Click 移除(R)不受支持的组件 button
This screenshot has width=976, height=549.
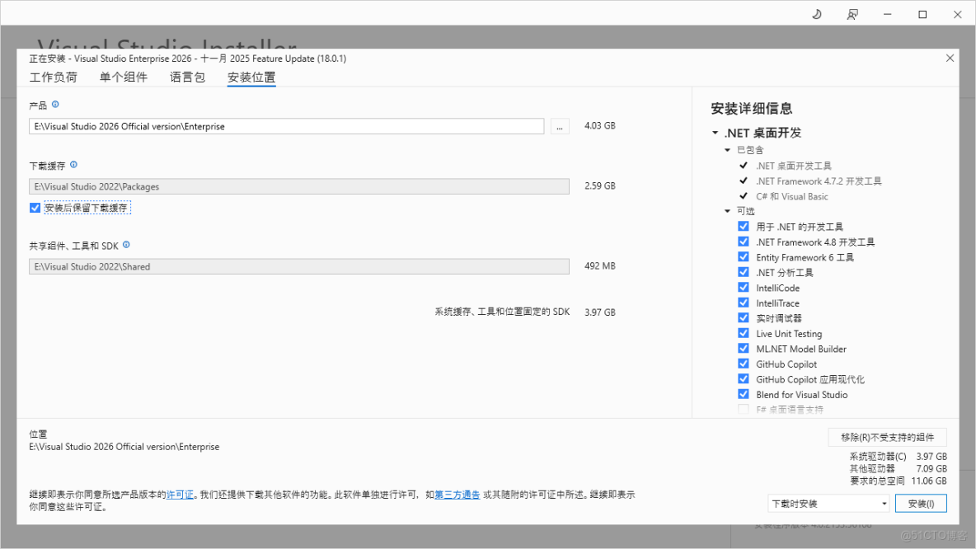tap(887, 436)
